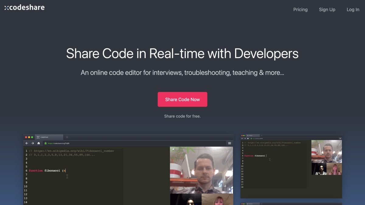Click the hamburger menu icon in the large demo browser
This screenshot has height=205, width=365.
tap(230, 143)
